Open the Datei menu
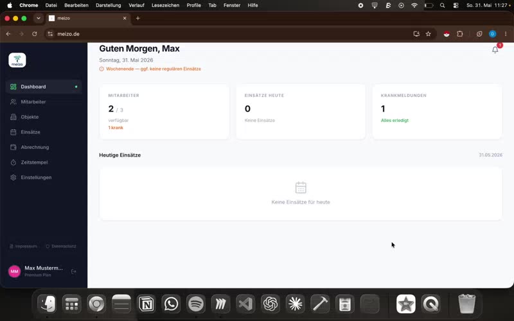The height and width of the screenshot is (321, 514). 51,5
